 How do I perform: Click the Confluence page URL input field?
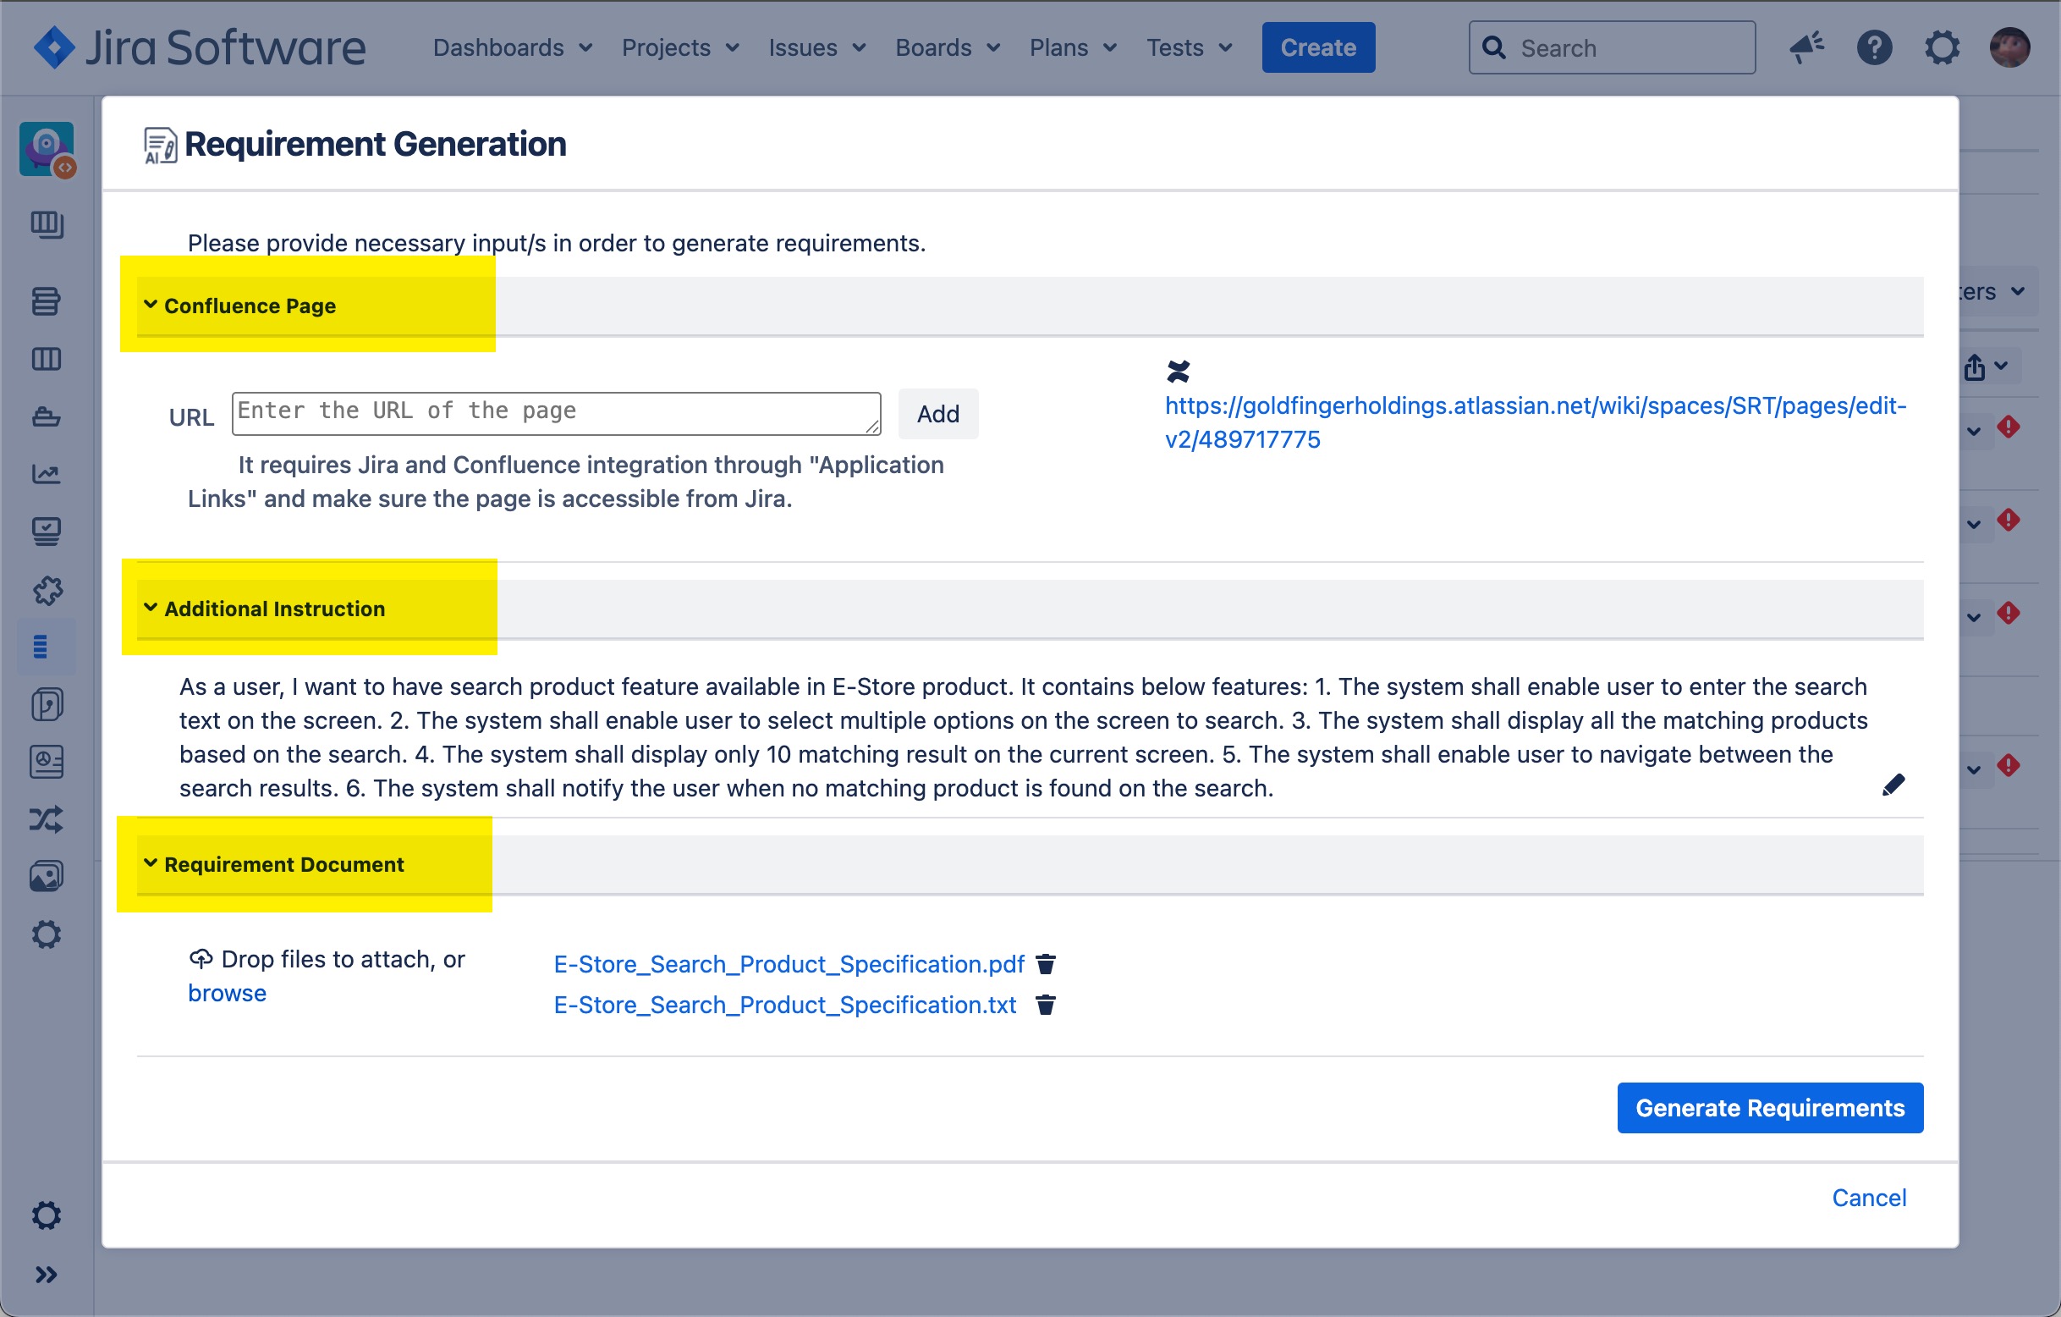[555, 414]
